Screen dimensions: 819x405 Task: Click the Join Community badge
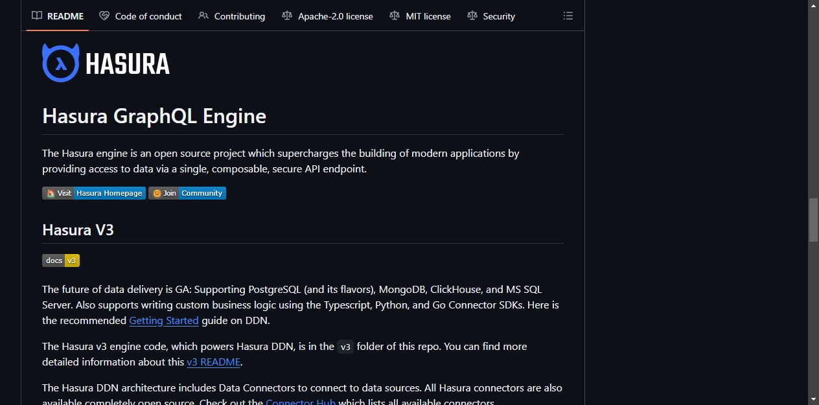point(187,193)
